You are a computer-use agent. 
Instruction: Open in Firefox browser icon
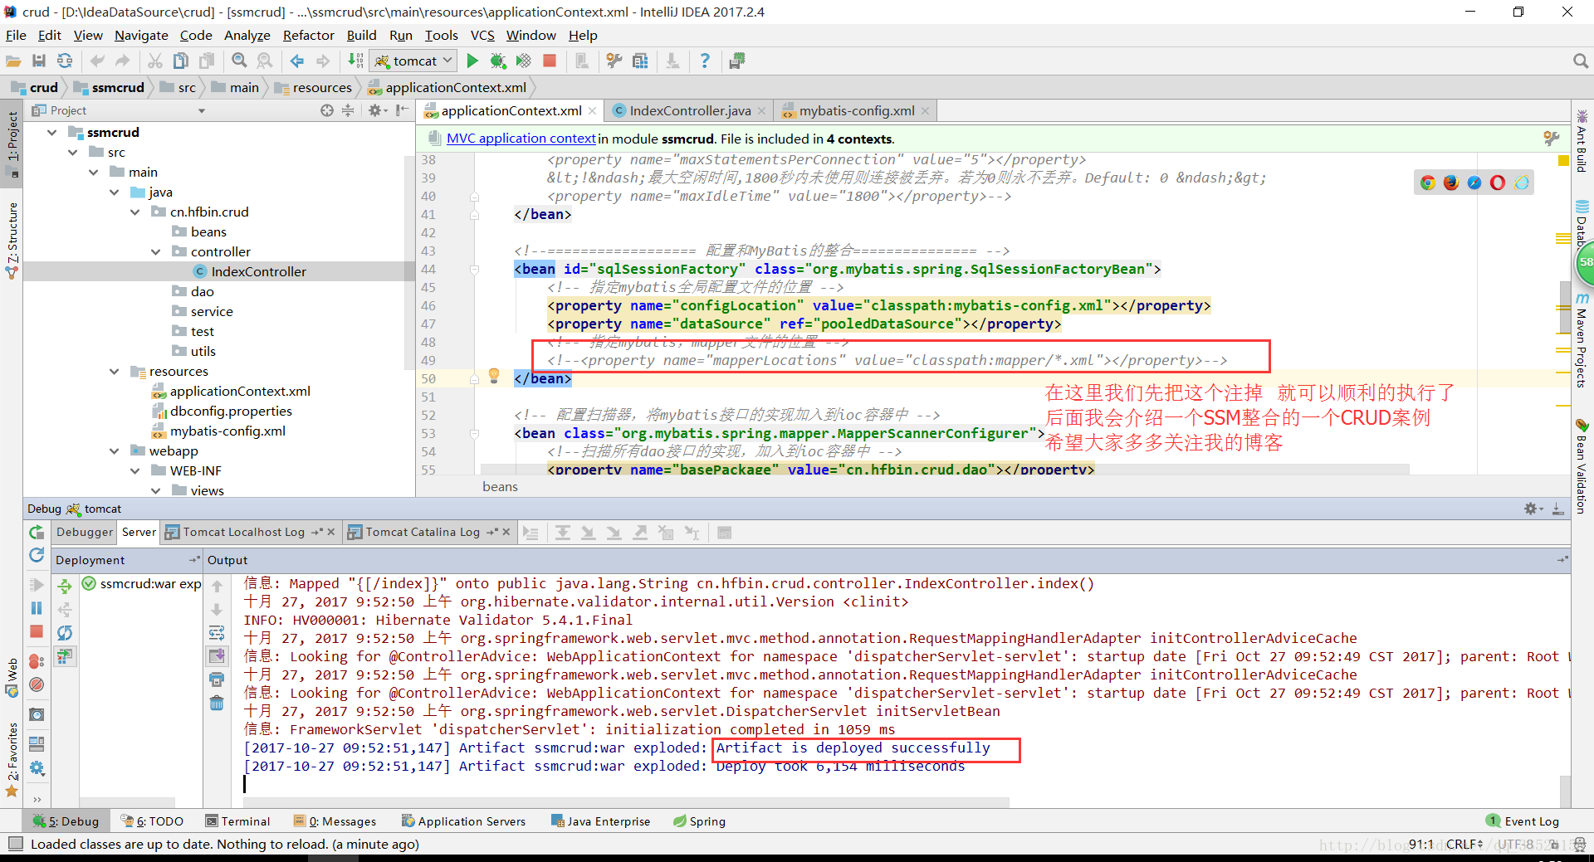tap(1450, 183)
